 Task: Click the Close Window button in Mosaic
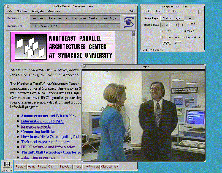pyautogui.click(x=110, y=166)
